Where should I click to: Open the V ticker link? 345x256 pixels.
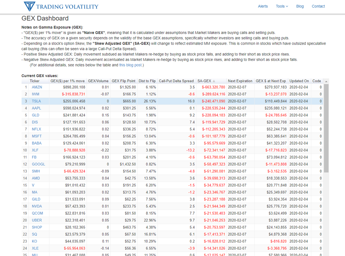33,185
